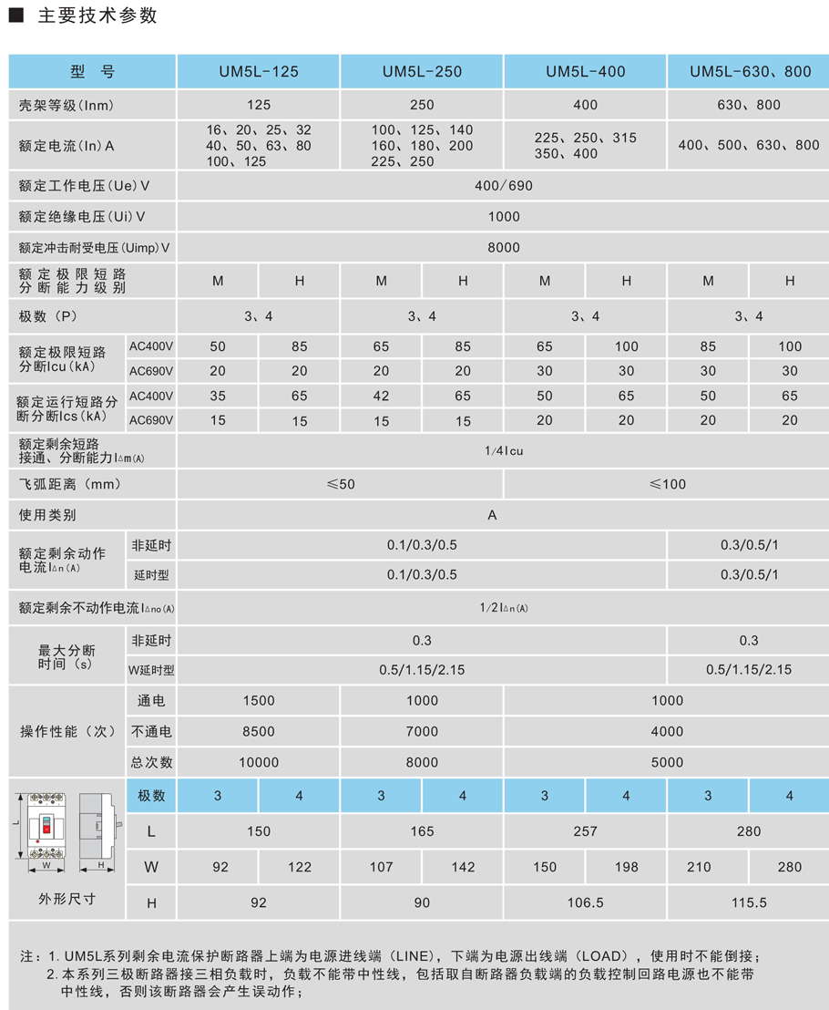Click the 106.5 height dimension cell

click(585, 902)
